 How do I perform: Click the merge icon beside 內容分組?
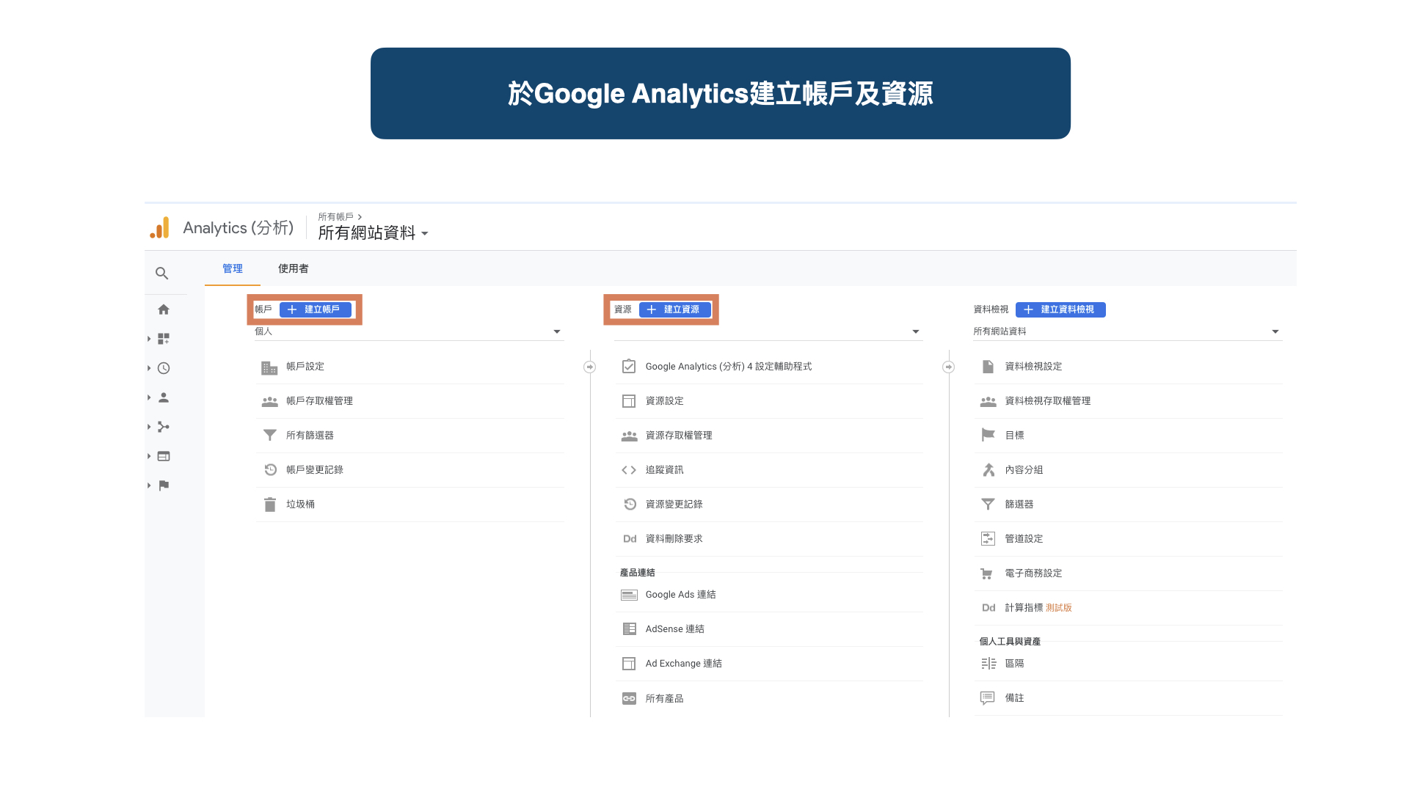[989, 470]
